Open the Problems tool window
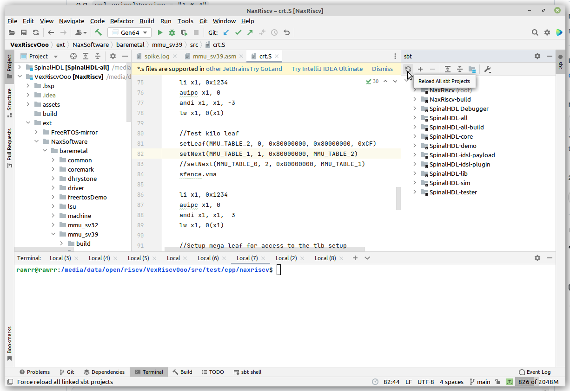The height and width of the screenshot is (391, 570). 35,372
